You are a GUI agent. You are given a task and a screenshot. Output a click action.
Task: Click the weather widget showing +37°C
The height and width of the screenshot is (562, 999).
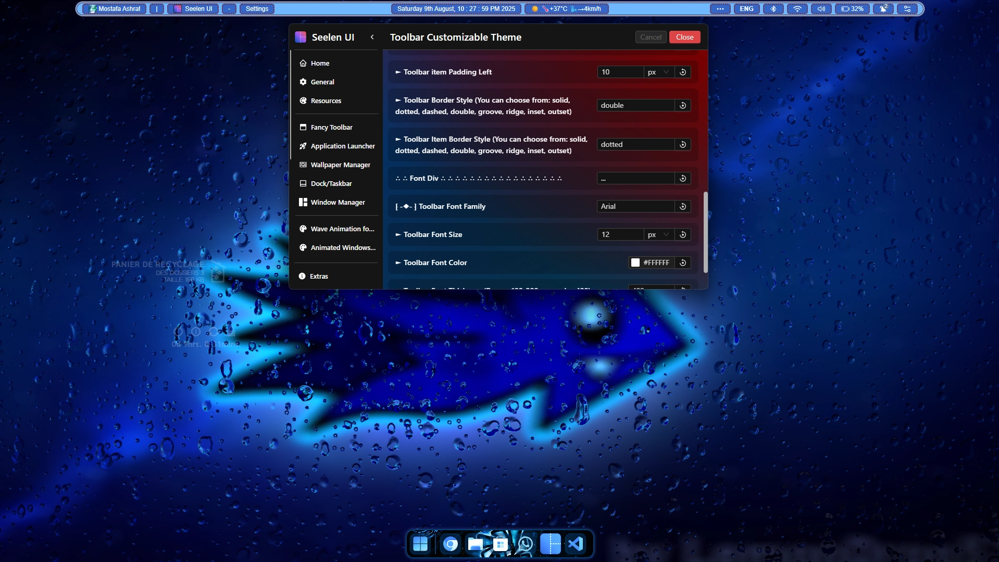pos(566,9)
